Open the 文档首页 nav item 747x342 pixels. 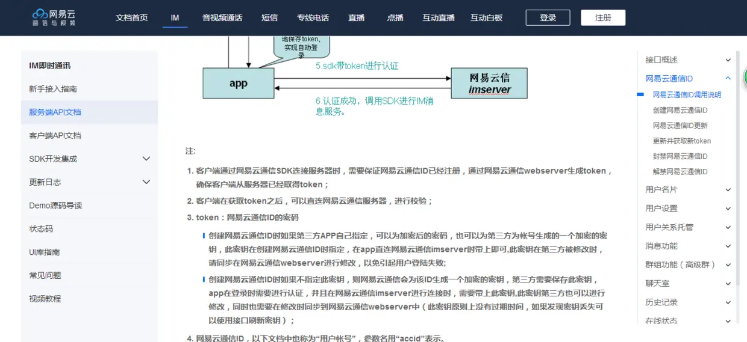pos(131,18)
